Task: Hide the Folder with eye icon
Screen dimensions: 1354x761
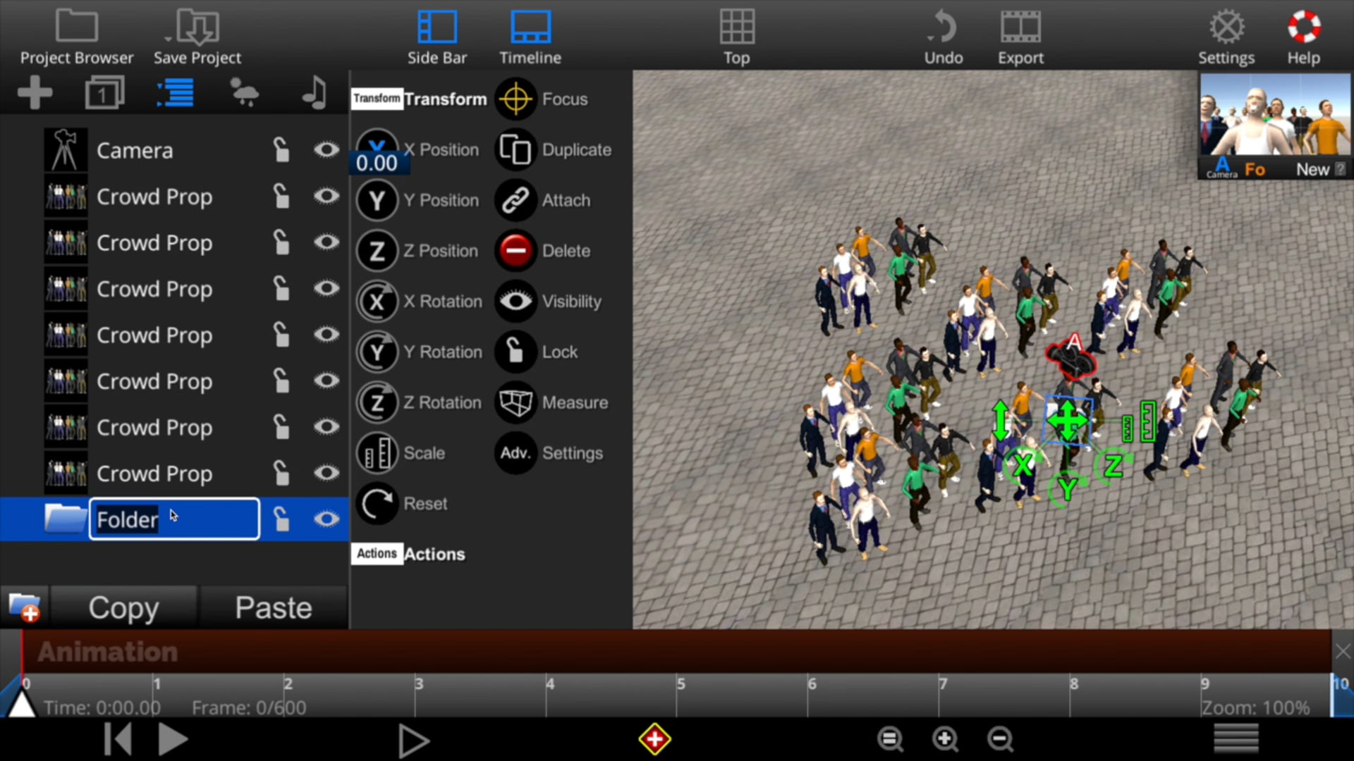Action: point(326,519)
